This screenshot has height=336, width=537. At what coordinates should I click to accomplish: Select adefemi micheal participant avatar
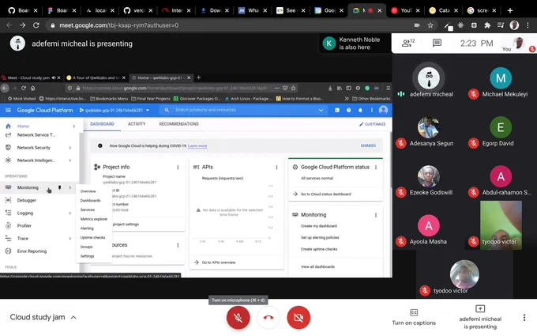coord(429,77)
